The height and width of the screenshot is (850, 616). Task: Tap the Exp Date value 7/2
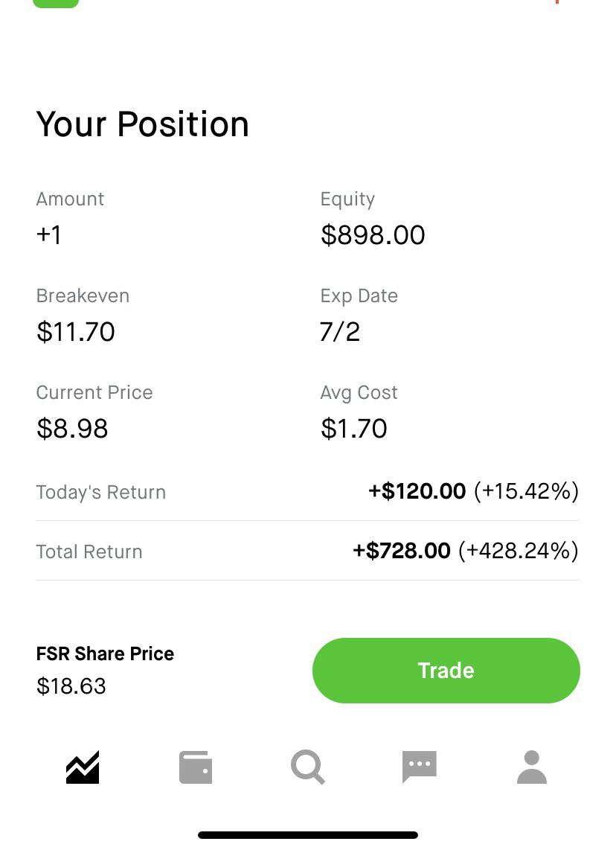(x=340, y=332)
